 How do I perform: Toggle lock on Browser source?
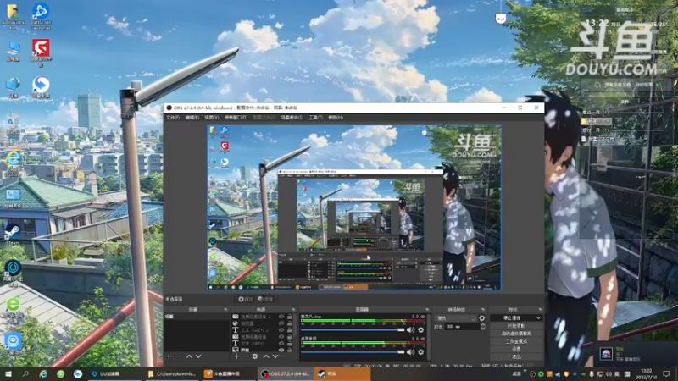click(x=289, y=323)
